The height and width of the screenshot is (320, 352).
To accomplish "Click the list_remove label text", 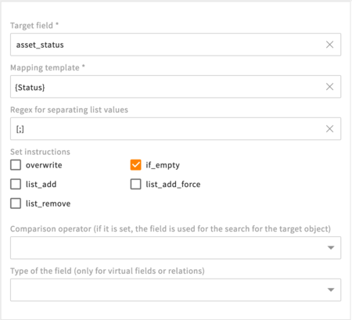I will 48,203.
